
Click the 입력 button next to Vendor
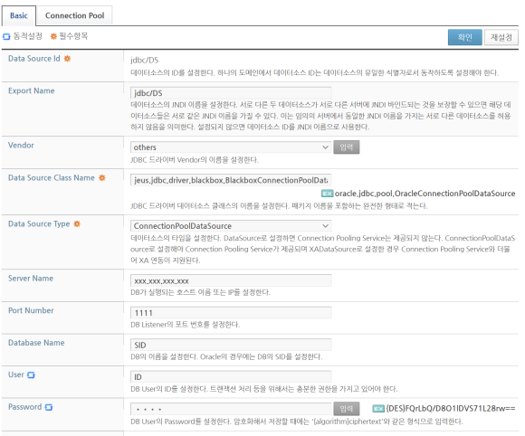[347, 147]
